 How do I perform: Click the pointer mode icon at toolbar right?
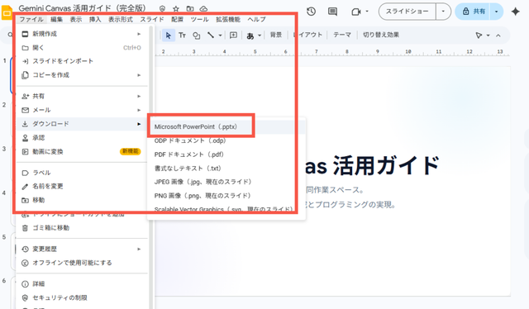(479, 35)
